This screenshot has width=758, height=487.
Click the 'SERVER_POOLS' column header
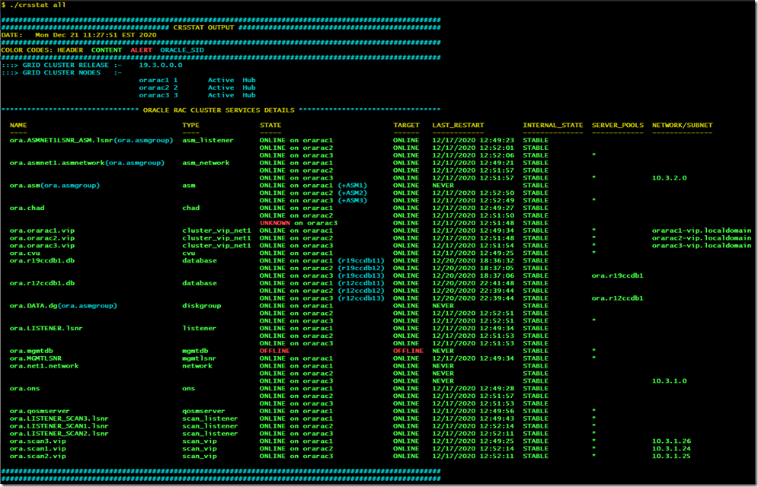[617, 126]
